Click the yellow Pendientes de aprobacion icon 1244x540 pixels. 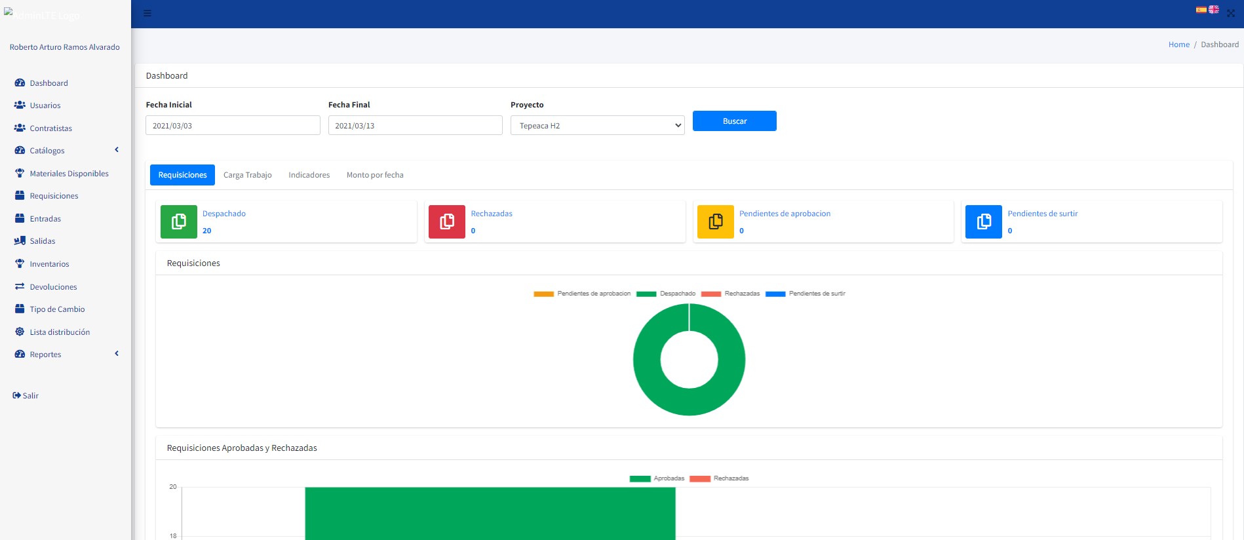715,222
